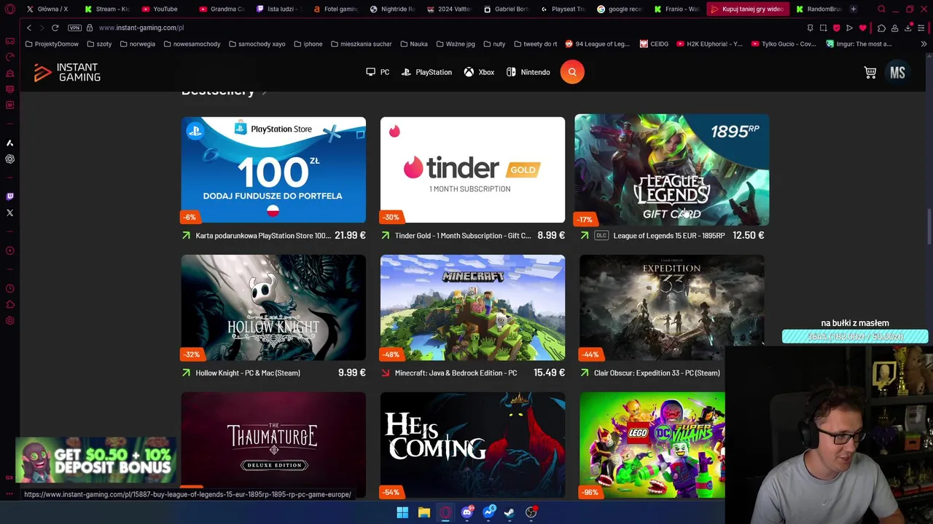Click the Instant Gaming logo
933x524 pixels.
point(67,72)
